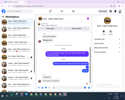Attach a photo file icon

click(42, 87)
